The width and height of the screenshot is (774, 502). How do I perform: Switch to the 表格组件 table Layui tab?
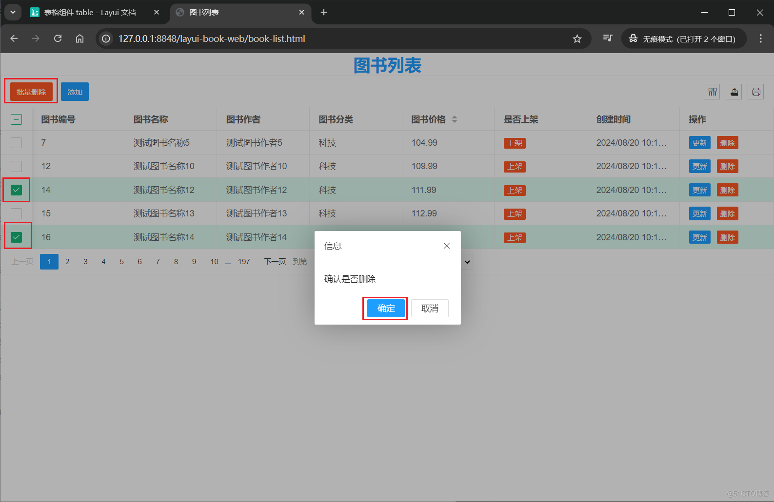click(x=95, y=12)
